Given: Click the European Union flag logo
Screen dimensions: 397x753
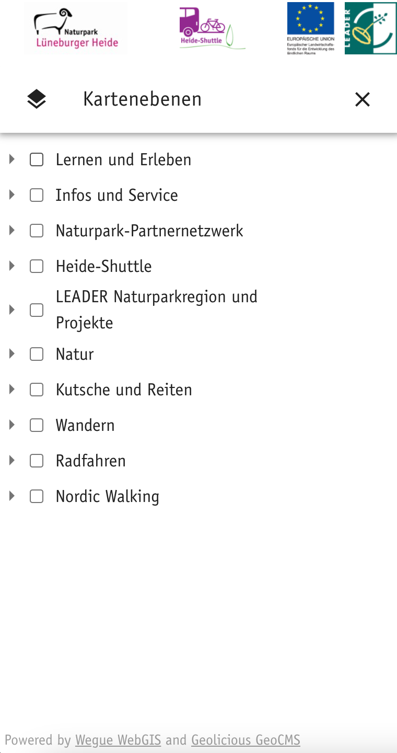Looking at the screenshot, I should [310, 28].
